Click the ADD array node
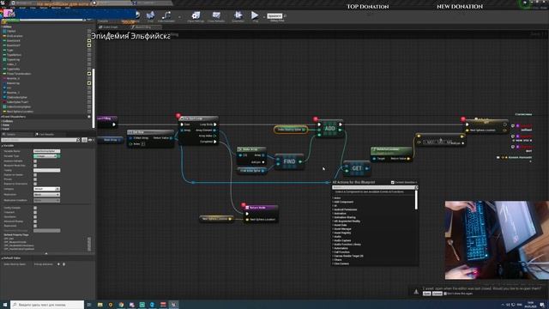Image resolution: width=549 pixels, height=309 pixels. (x=329, y=129)
